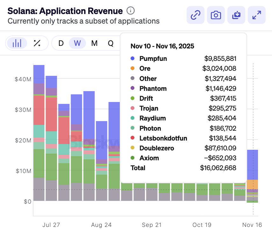Click the Aug 24 x-axis label
This screenshot has height=232, width=272.
click(x=101, y=225)
